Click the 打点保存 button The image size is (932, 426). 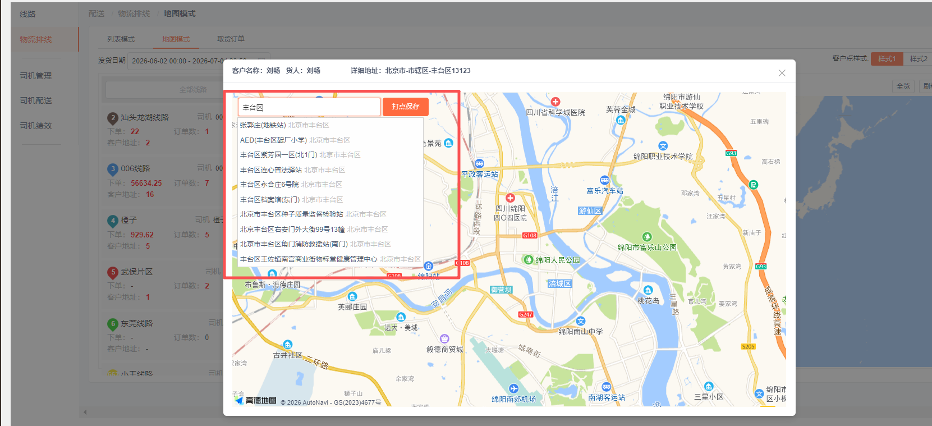coord(406,107)
